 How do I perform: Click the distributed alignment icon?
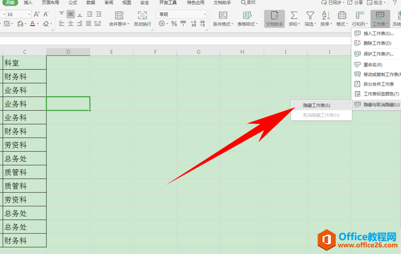98,24
